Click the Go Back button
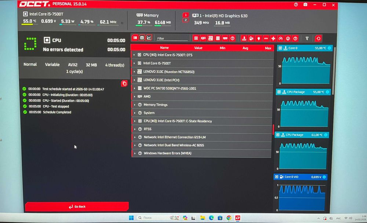Viewport: 367px width, 223px height. [x=77, y=206]
